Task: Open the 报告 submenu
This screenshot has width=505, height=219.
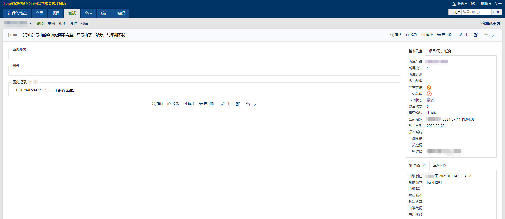Action: [85, 24]
